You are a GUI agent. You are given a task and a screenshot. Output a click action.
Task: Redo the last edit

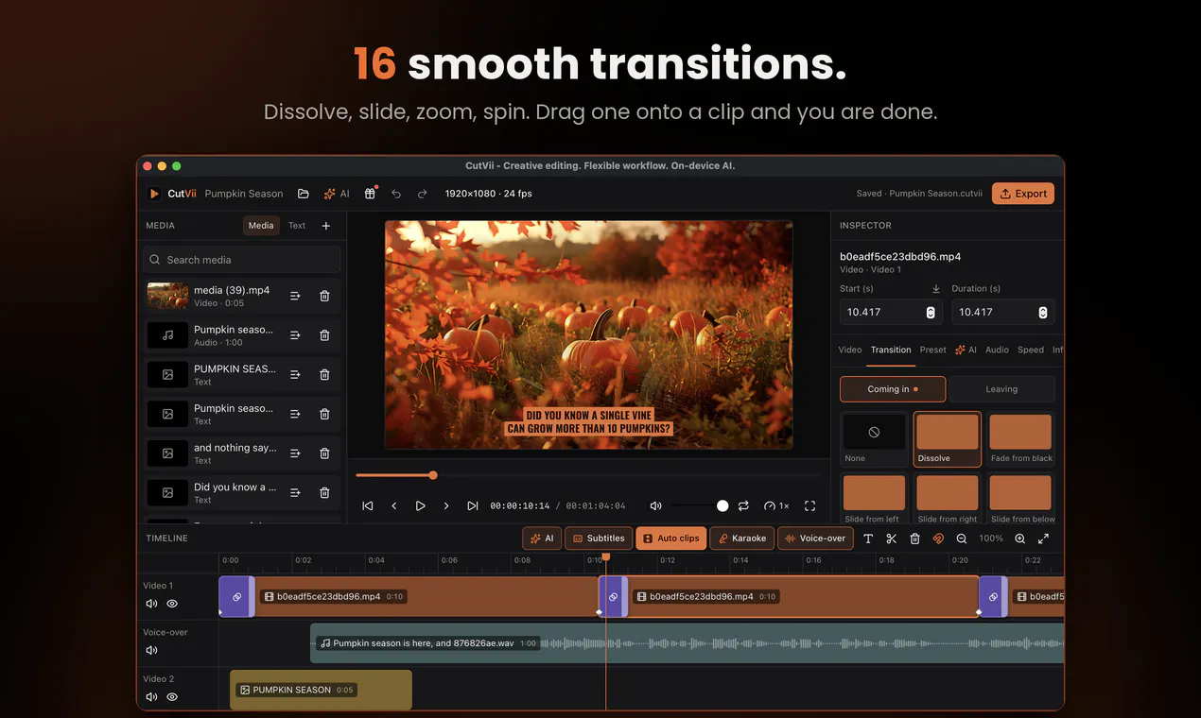(423, 194)
